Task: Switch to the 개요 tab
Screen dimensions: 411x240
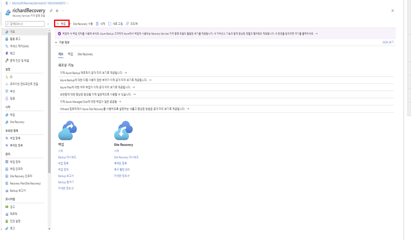Action: 60,54
